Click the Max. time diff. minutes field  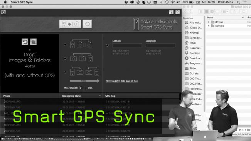(83, 88)
